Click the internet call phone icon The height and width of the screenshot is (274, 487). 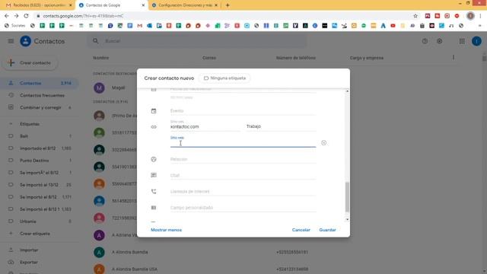(x=154, y=191)
